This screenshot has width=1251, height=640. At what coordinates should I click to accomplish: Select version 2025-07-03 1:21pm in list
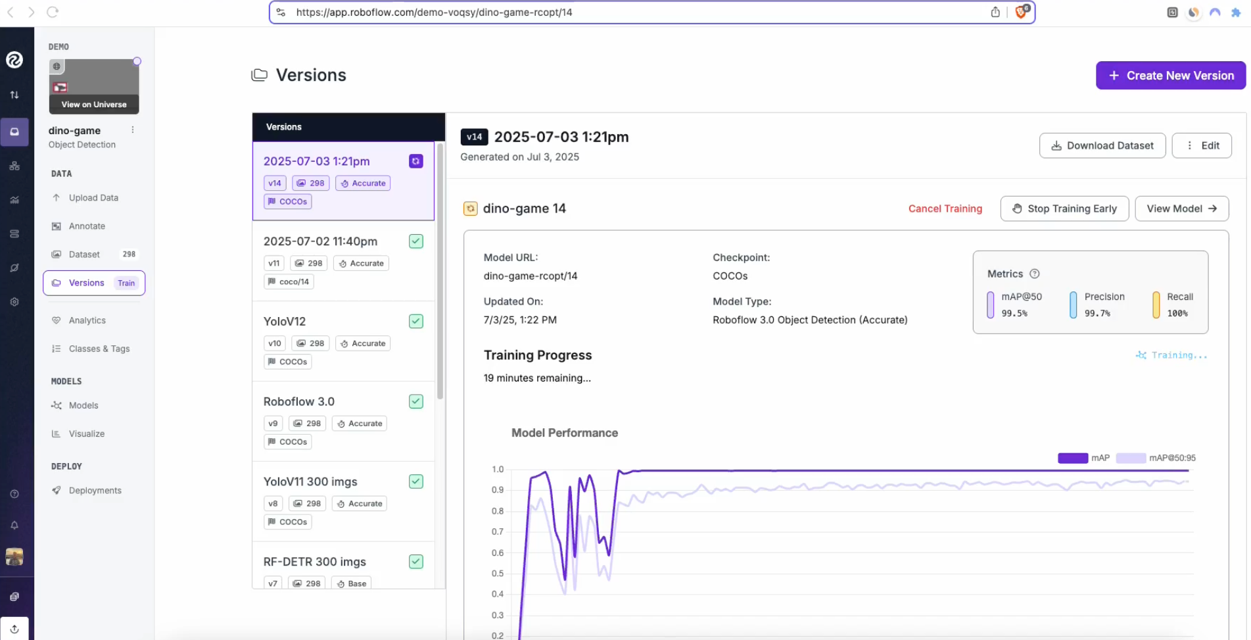(x=343, y=181)
